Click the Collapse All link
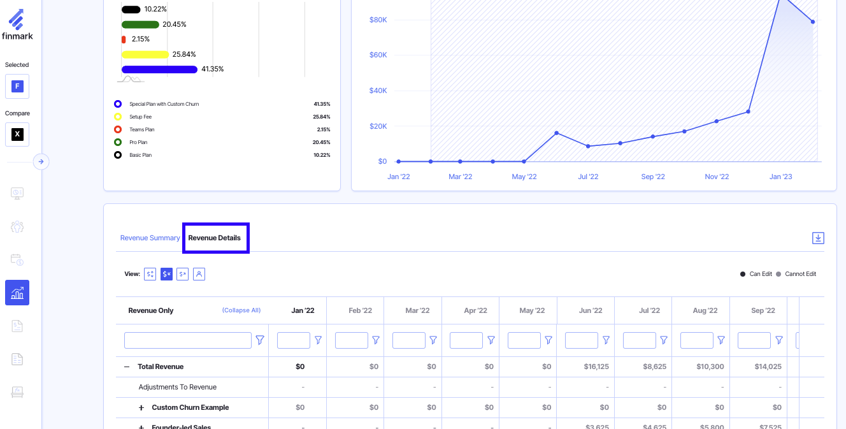This screenshot has width=846, height=429. tap(241, 310)
